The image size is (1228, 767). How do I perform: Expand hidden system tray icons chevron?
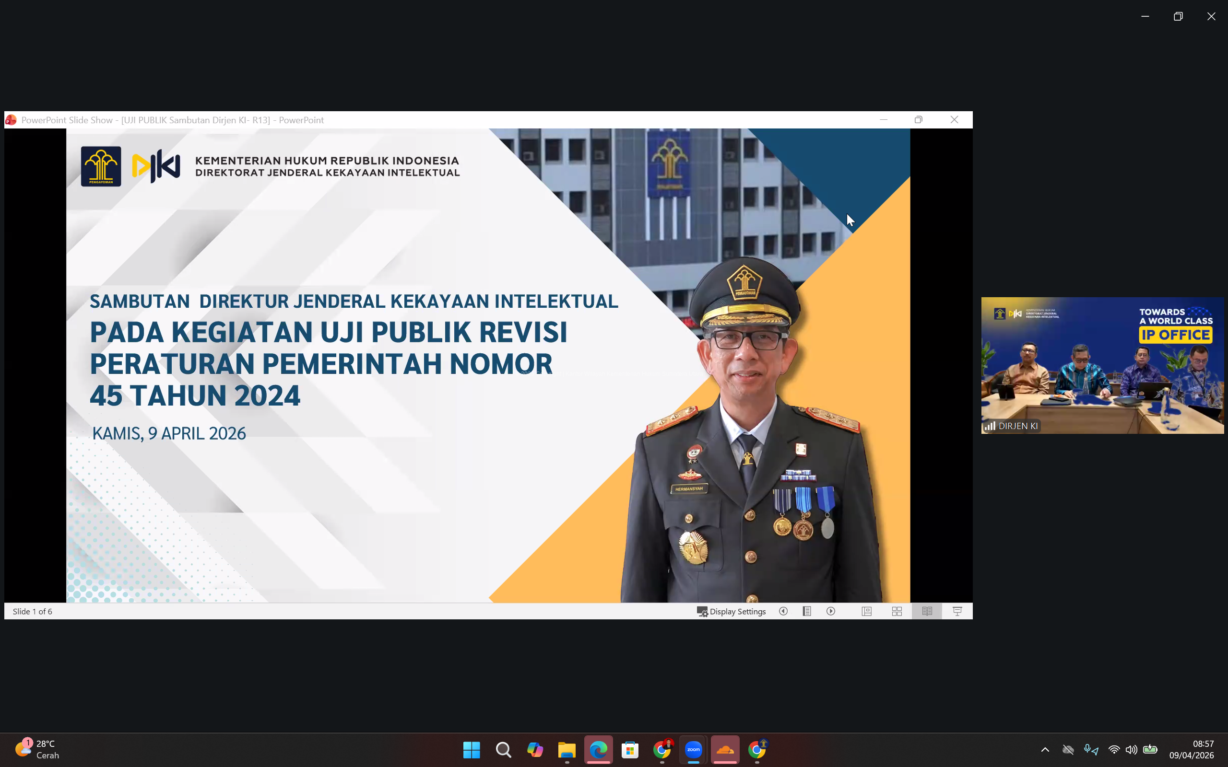(x=1045, y=749)
